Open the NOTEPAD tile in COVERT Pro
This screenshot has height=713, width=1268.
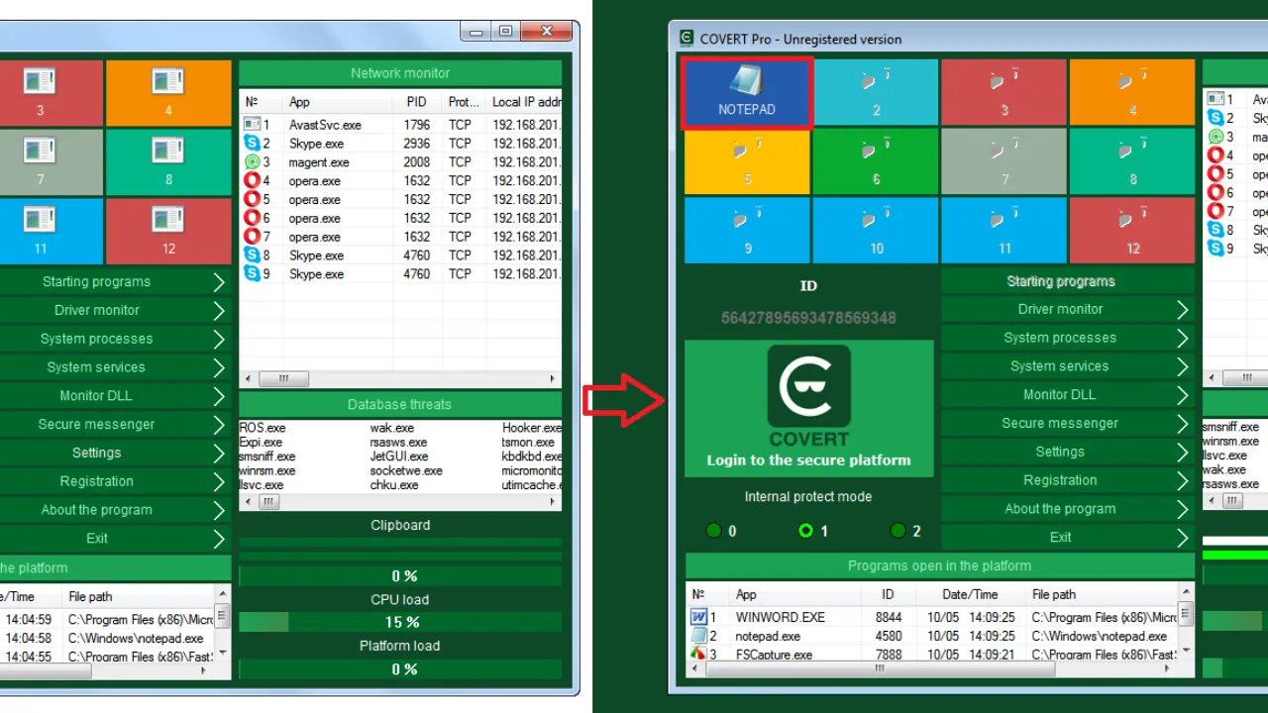tap(747, 93)
